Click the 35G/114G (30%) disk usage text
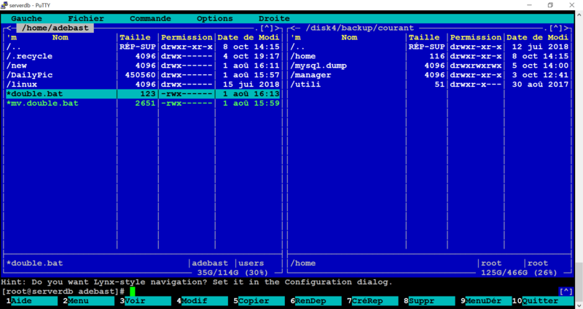This screenshot has width=583, height=309. point(232,273)
